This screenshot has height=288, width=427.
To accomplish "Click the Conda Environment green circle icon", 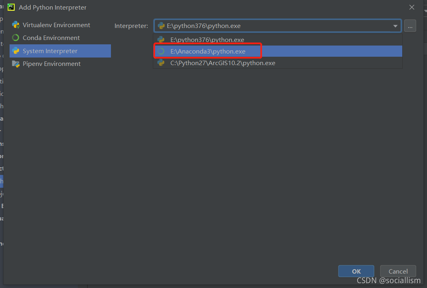I will tap(16, 38).
